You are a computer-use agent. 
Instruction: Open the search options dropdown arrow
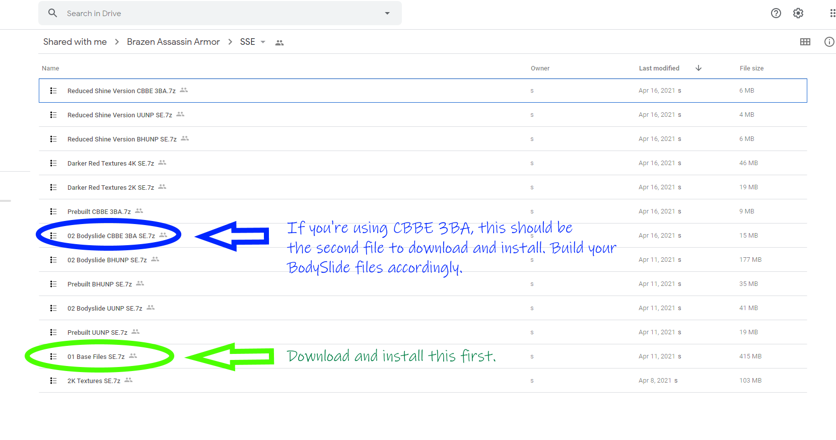[x=387, y=13]
